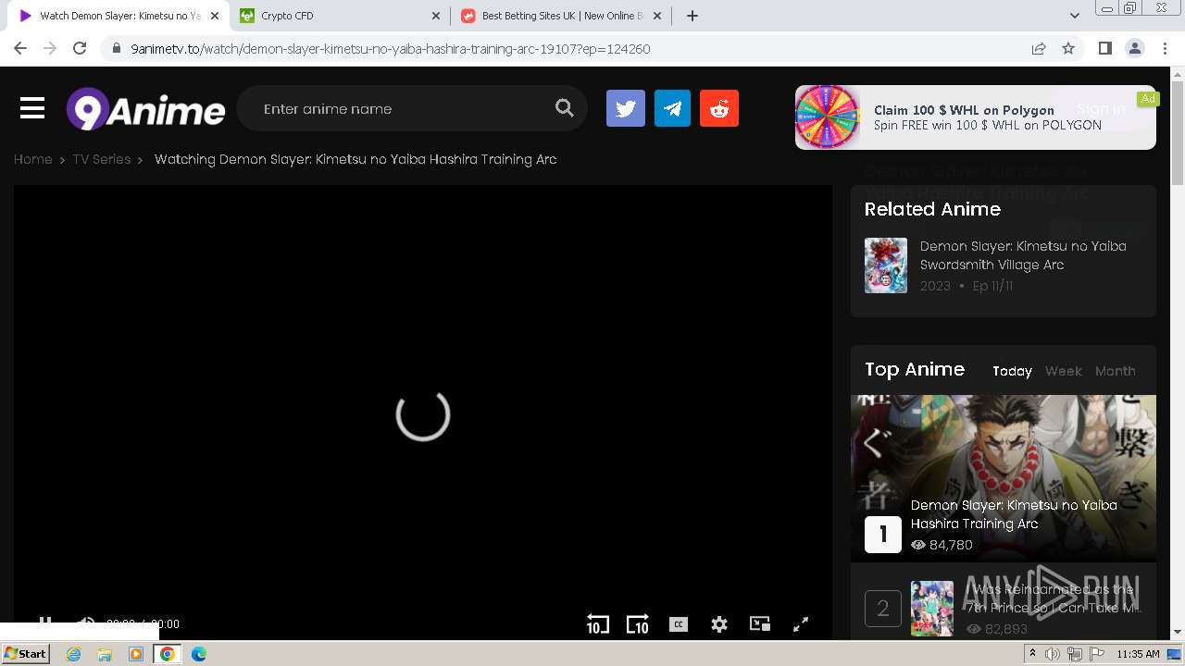Expand the tab search dropdown arrow
1185x666 pixels.
tap(1075, 16)
